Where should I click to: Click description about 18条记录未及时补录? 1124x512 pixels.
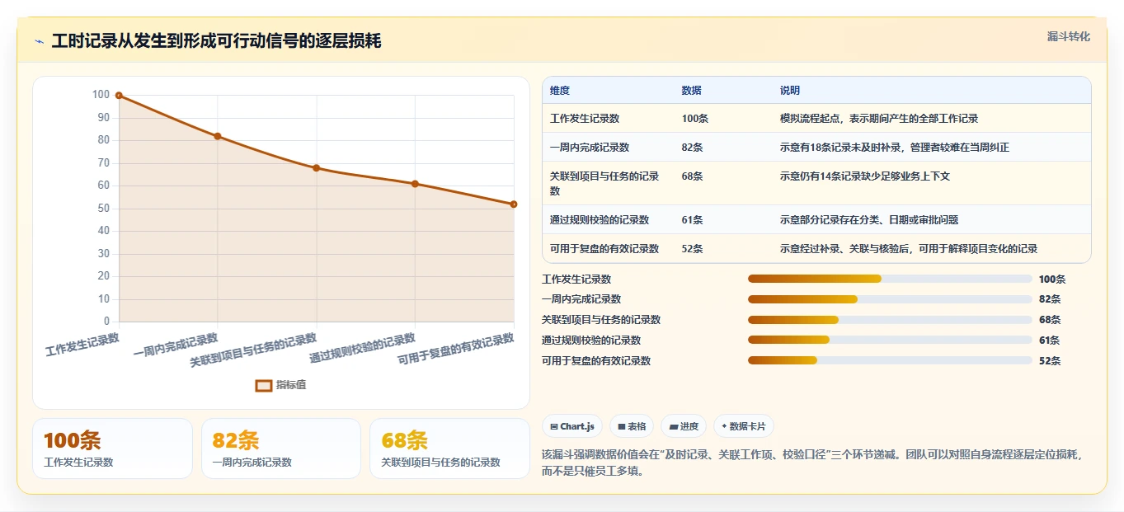coord(895,148)
